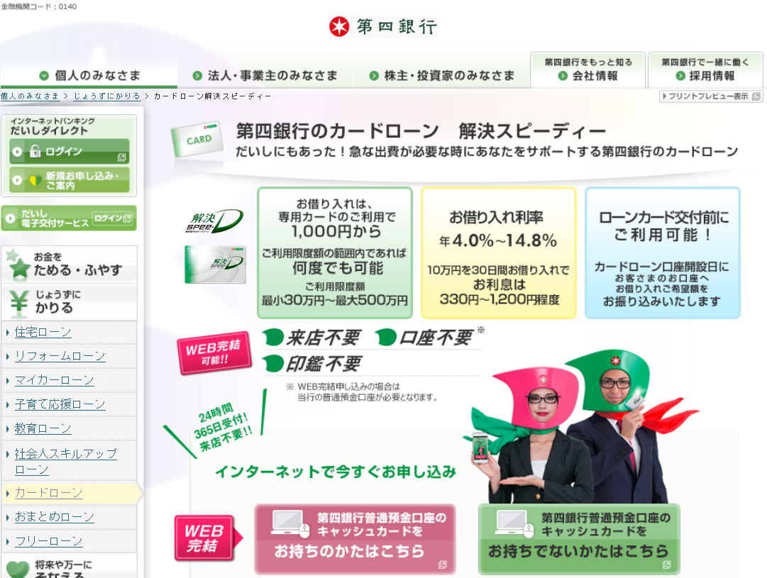The height and width of the screenshot is (578, 767).
Task: Open the 教育ローン link
Action: [x=43, y=428]
